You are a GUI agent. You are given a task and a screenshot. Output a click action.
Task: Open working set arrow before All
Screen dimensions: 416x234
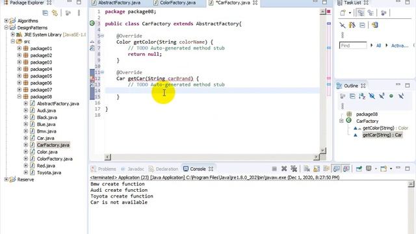pyautogui.click(x=372, y=45)
